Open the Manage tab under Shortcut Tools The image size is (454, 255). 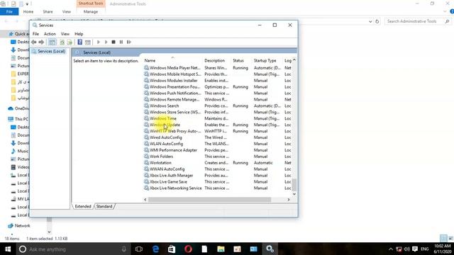(x=91, y=11)
